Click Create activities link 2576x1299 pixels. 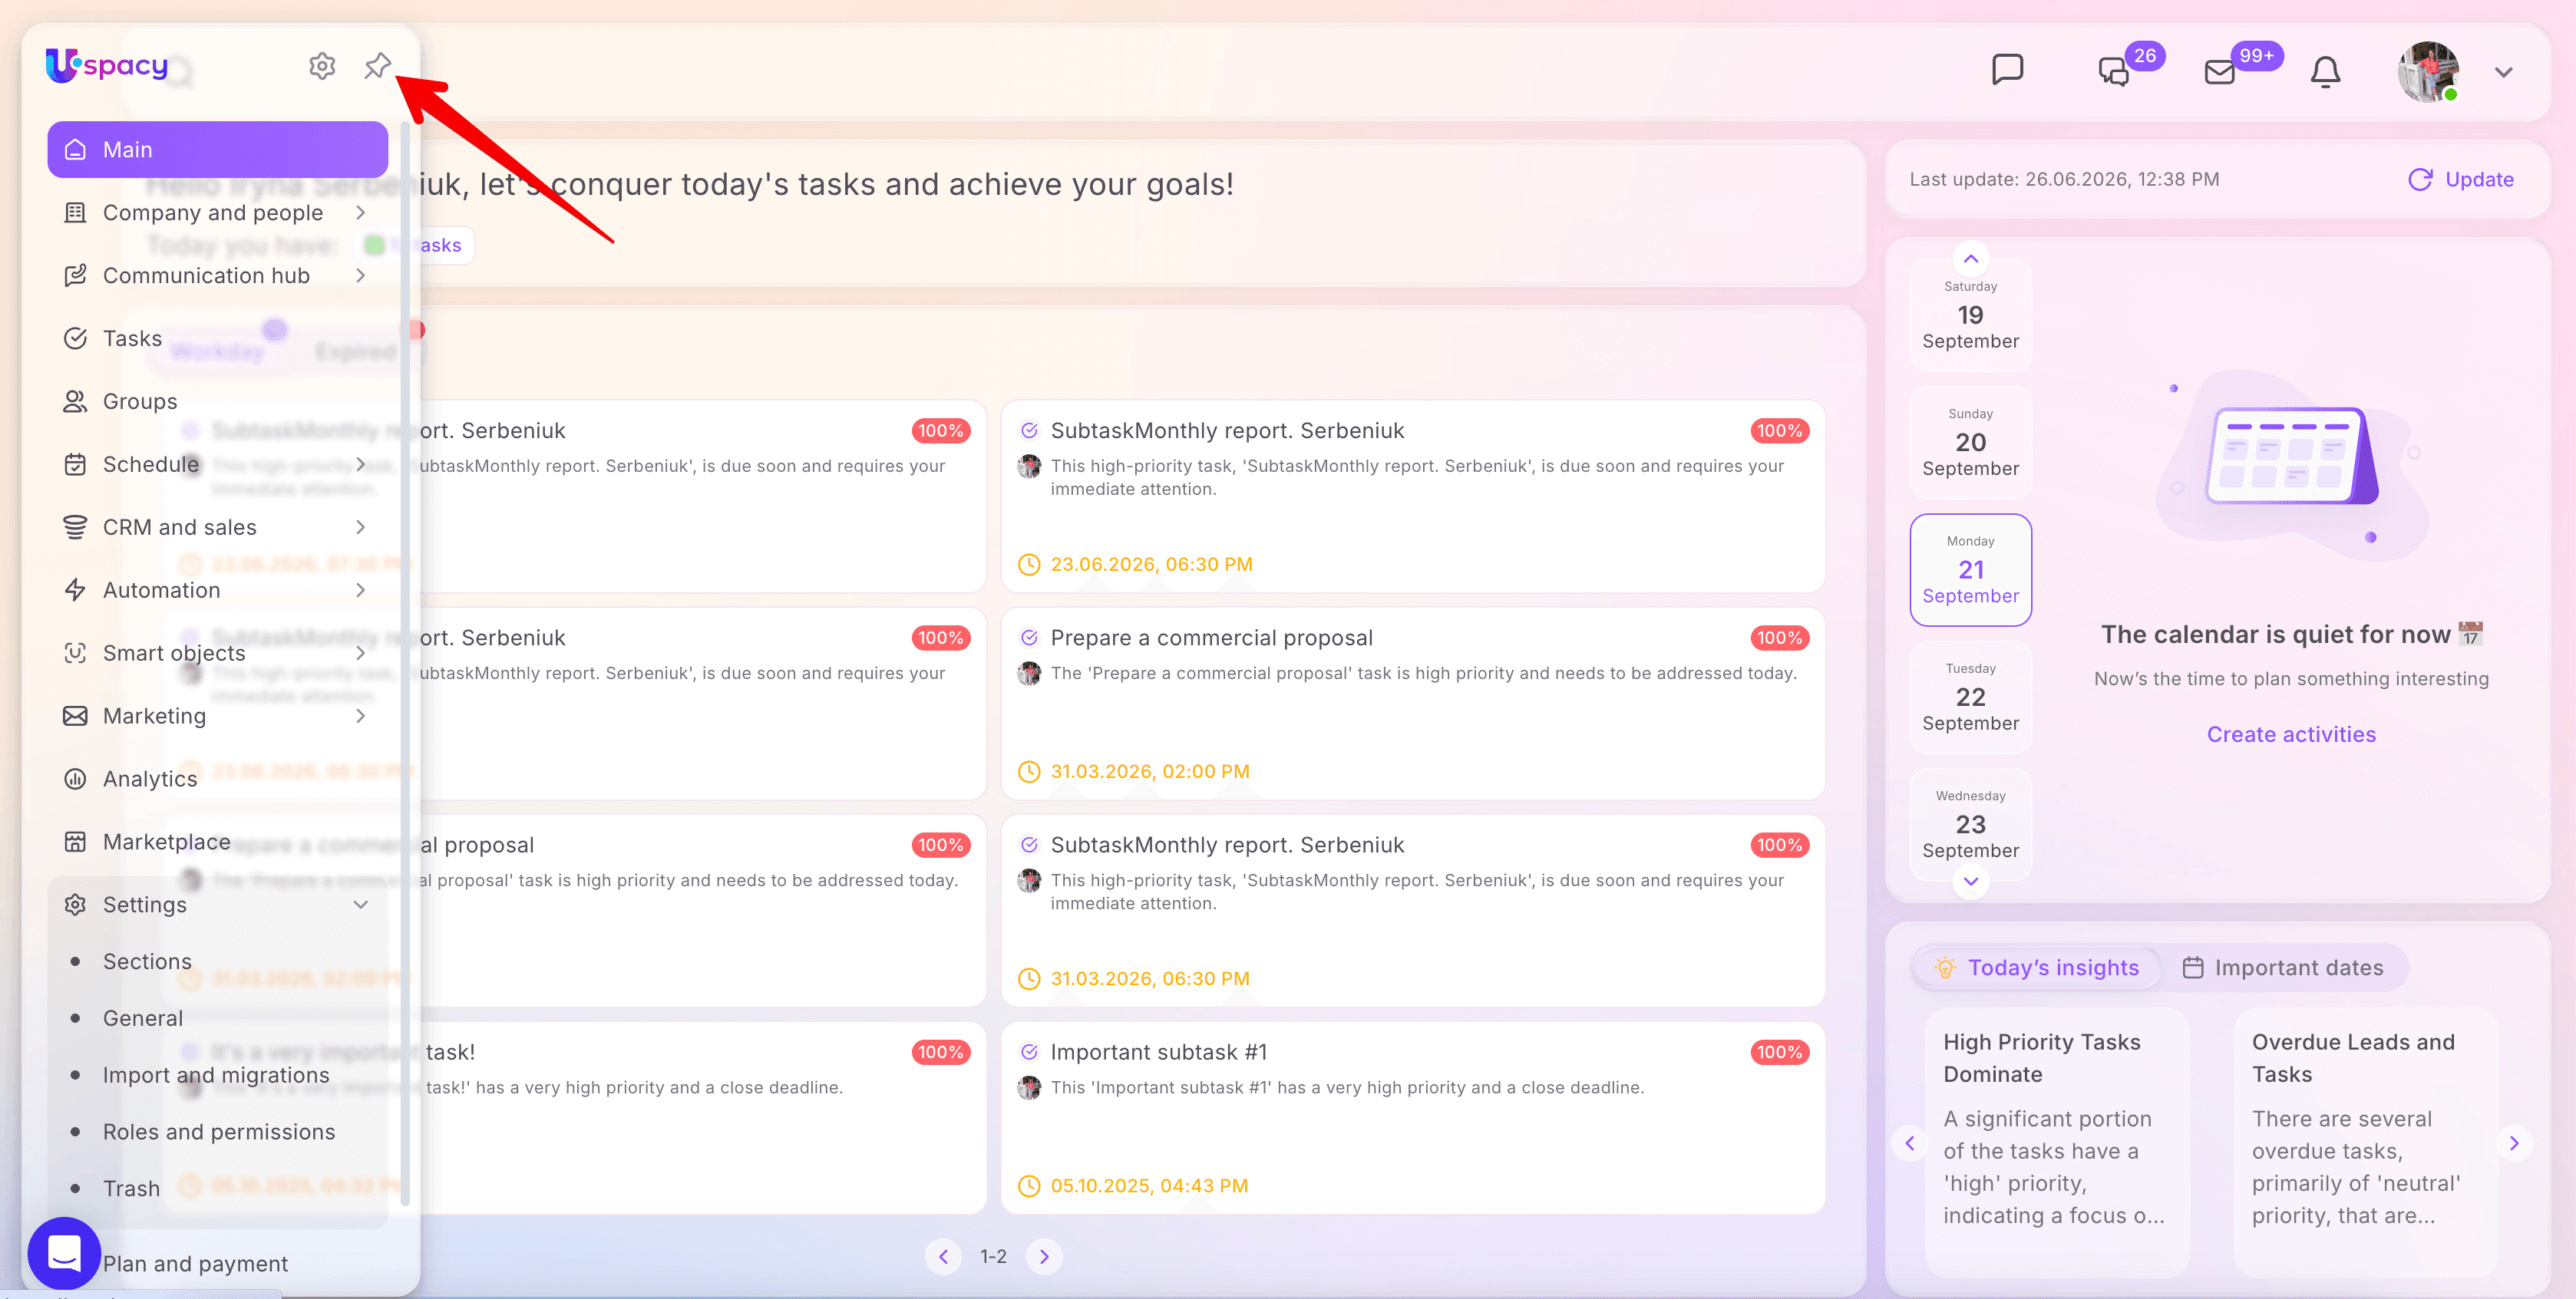point(2291,735)
